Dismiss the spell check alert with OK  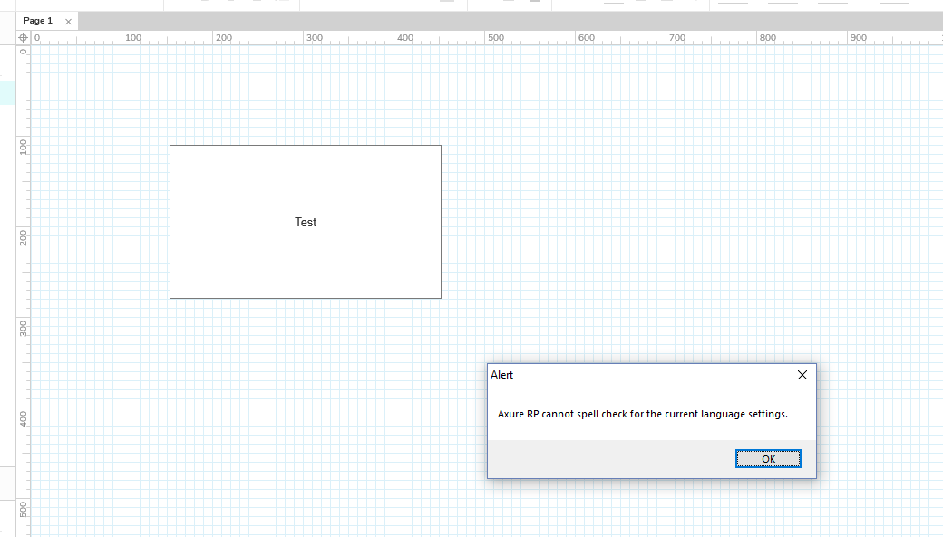(x=768, y=458)
